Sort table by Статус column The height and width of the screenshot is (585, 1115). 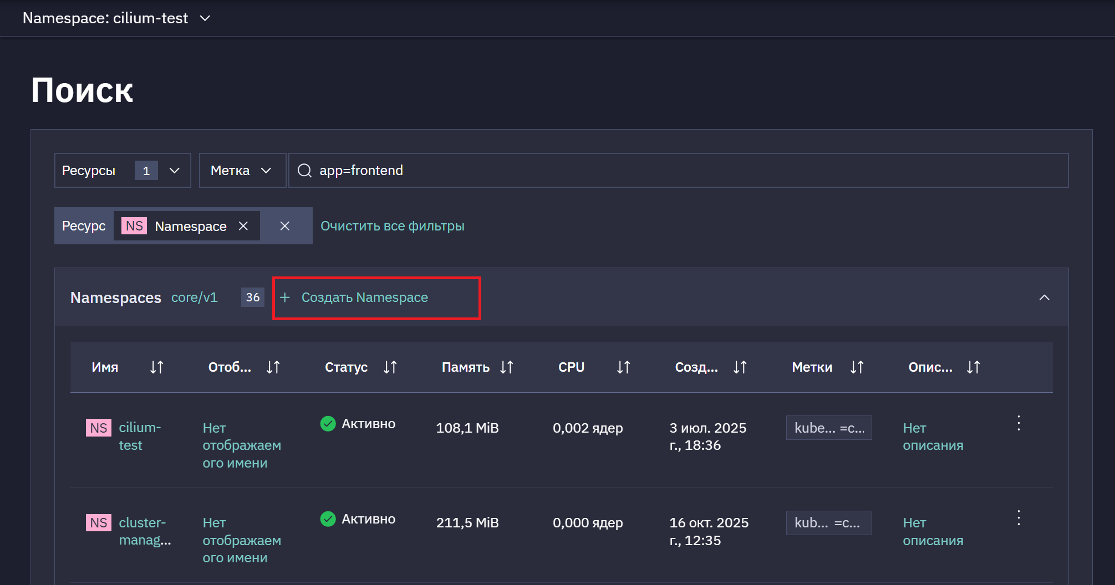coord(390,367)
